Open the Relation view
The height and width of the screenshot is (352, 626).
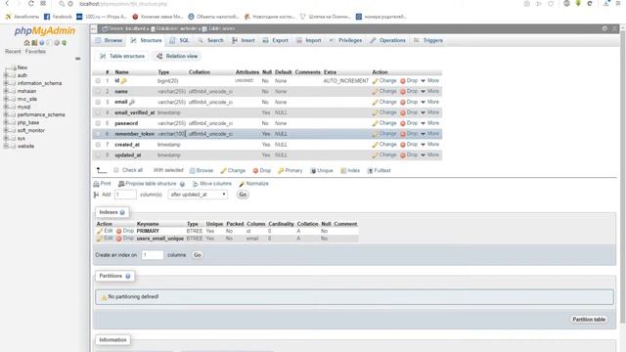click(177, 57)
